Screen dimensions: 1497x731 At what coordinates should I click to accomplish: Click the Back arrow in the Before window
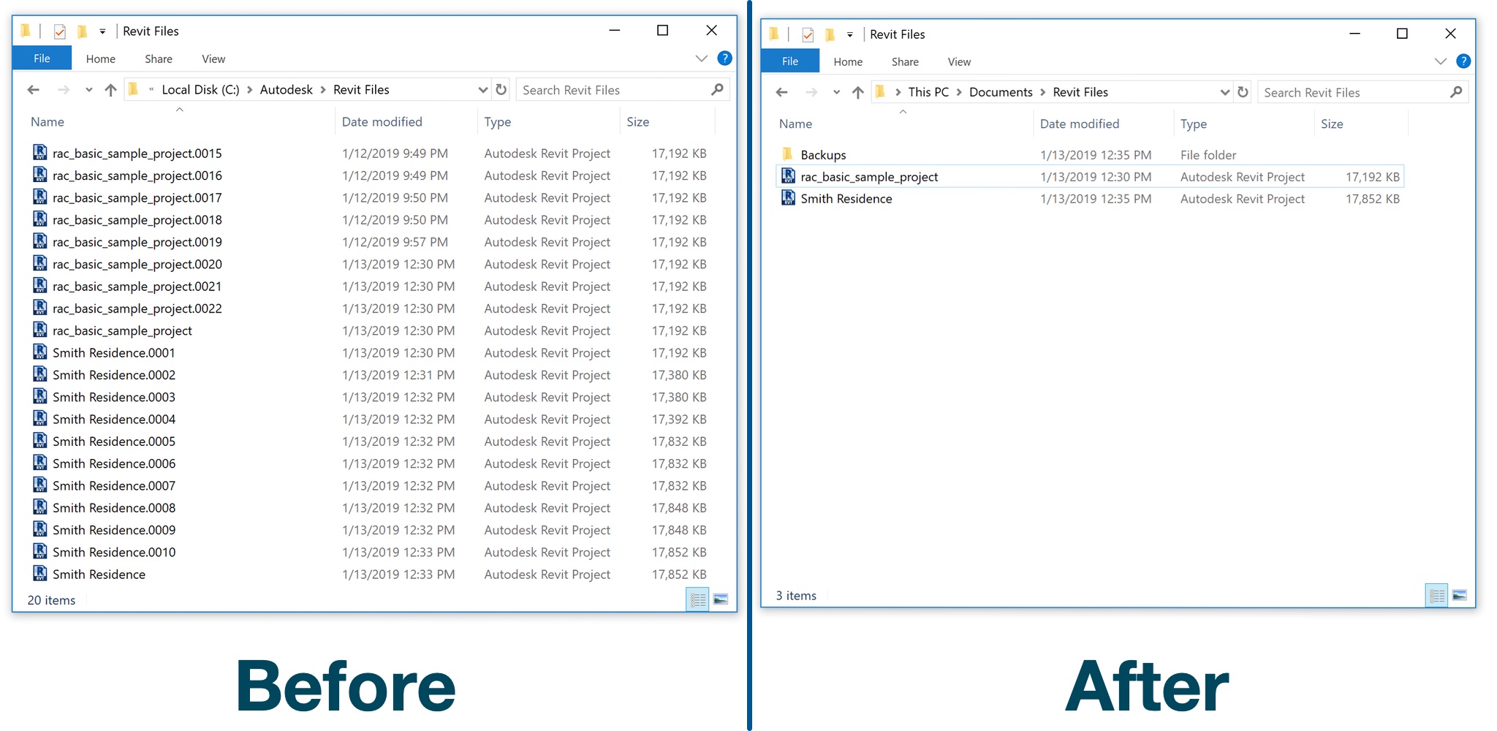(x=34, y=90)
